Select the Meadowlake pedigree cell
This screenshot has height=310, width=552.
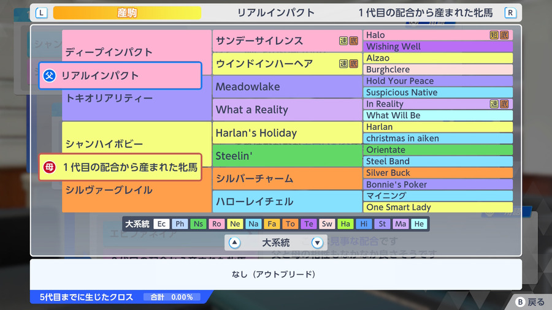pyautogui.click(x=287, y=87)
